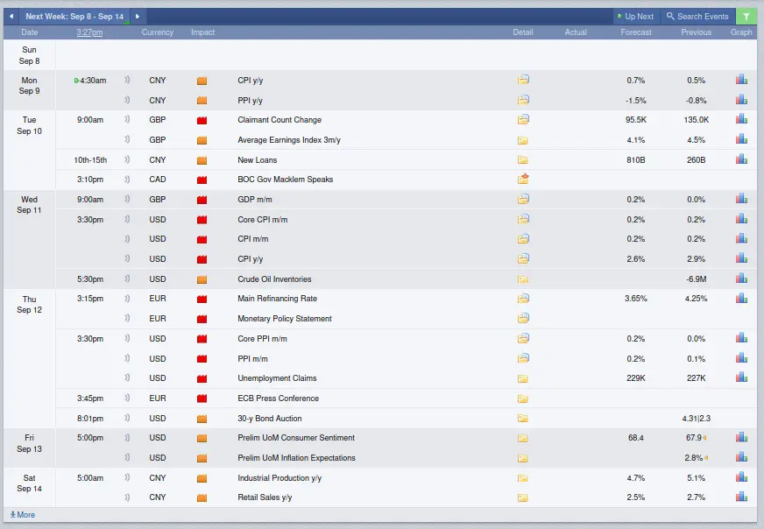The width and height of the screenshot is (764, 529).
Task: Click the 3.65% forecast for Main Refinancing Rate
Action: pyautogui.click(x=636, y=298)
